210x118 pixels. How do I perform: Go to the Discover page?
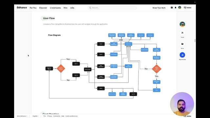point(43,8)
